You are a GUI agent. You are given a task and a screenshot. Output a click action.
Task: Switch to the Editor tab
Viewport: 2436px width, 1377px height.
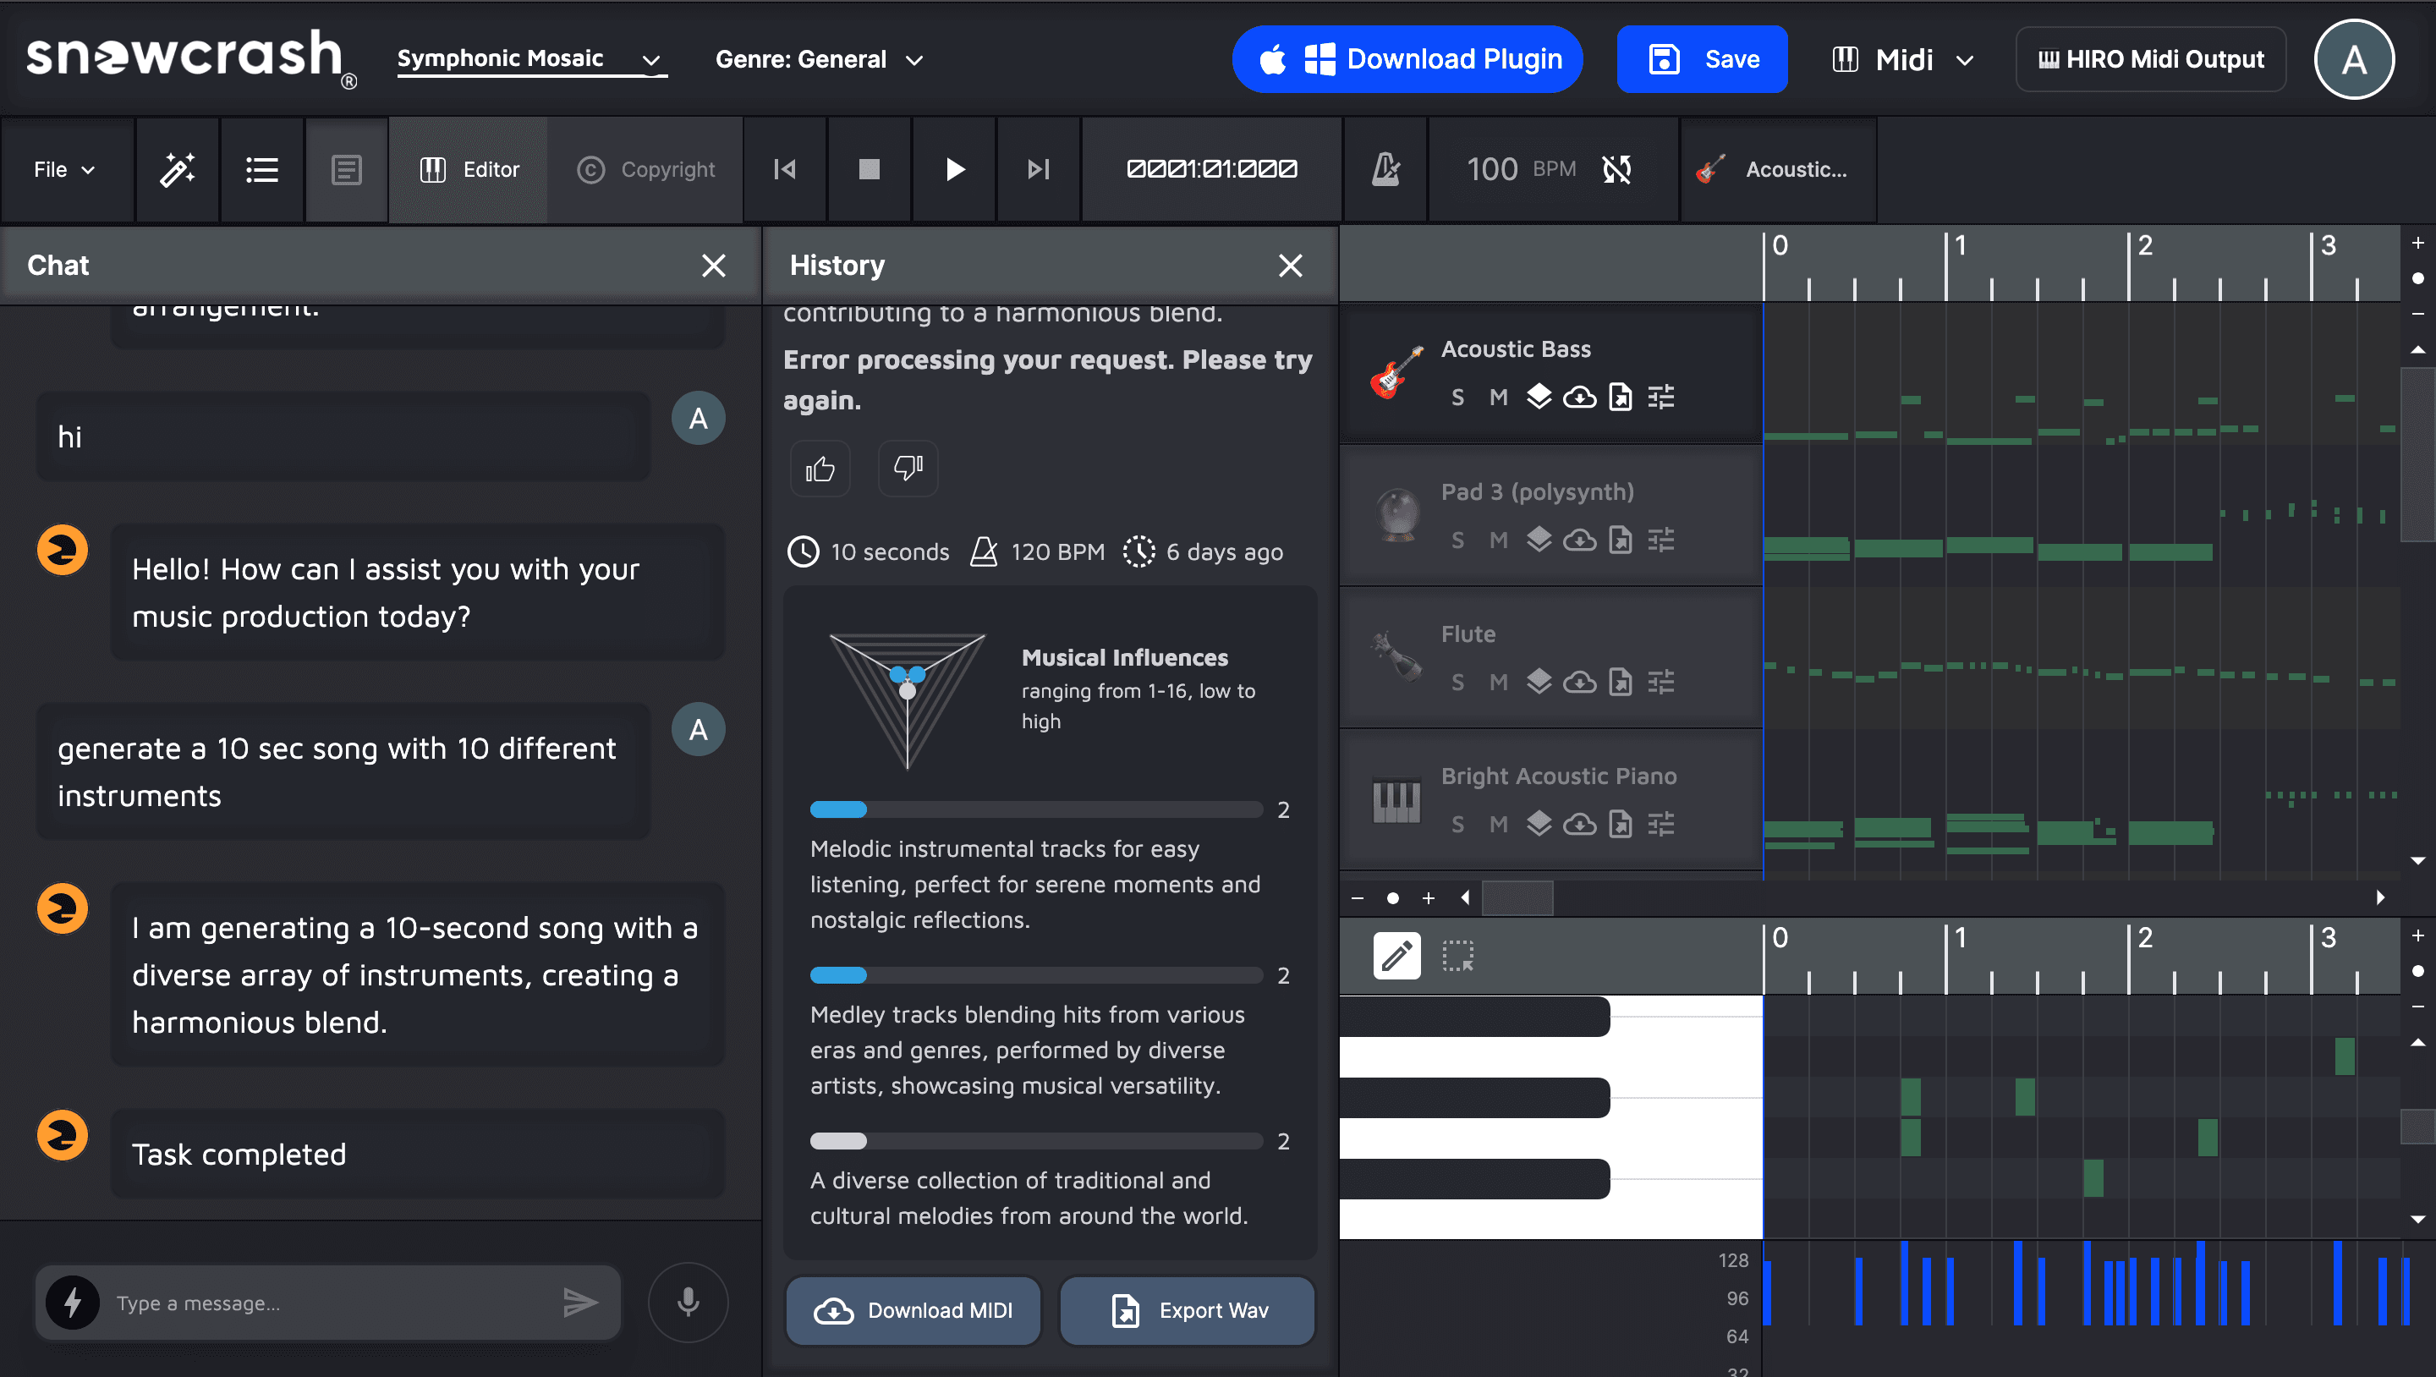tap(469, 169)
